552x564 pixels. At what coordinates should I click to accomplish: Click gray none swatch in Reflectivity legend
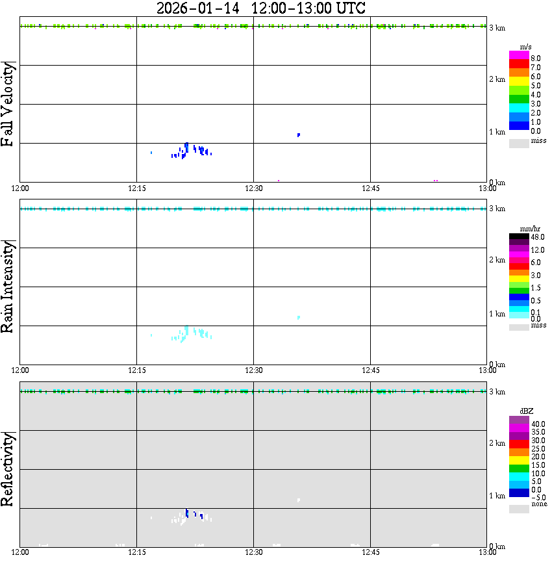click(519, 509)
